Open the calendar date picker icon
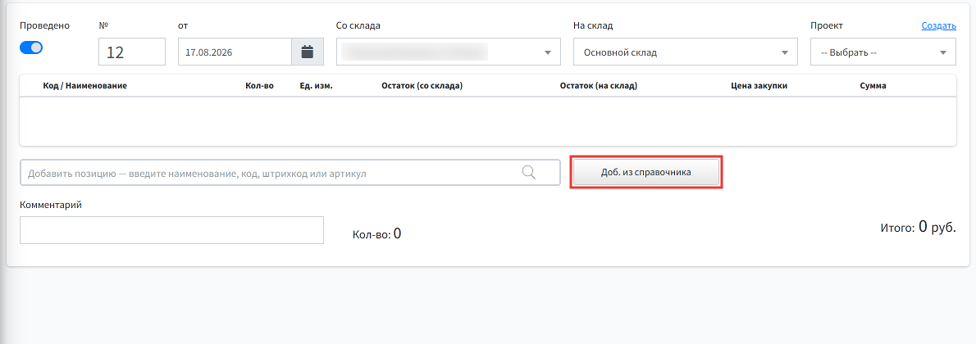976x344 pixels. point(308,52)
